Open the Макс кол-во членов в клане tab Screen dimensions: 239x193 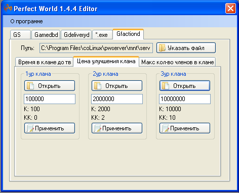point(177,62)
